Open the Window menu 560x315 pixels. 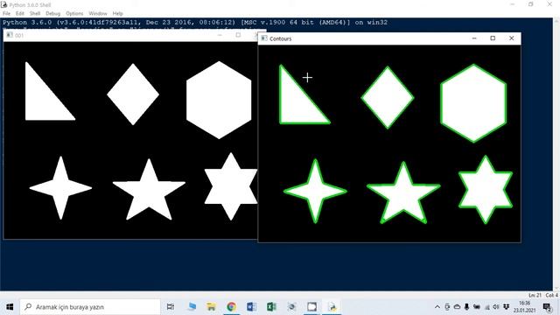point(98,14)
